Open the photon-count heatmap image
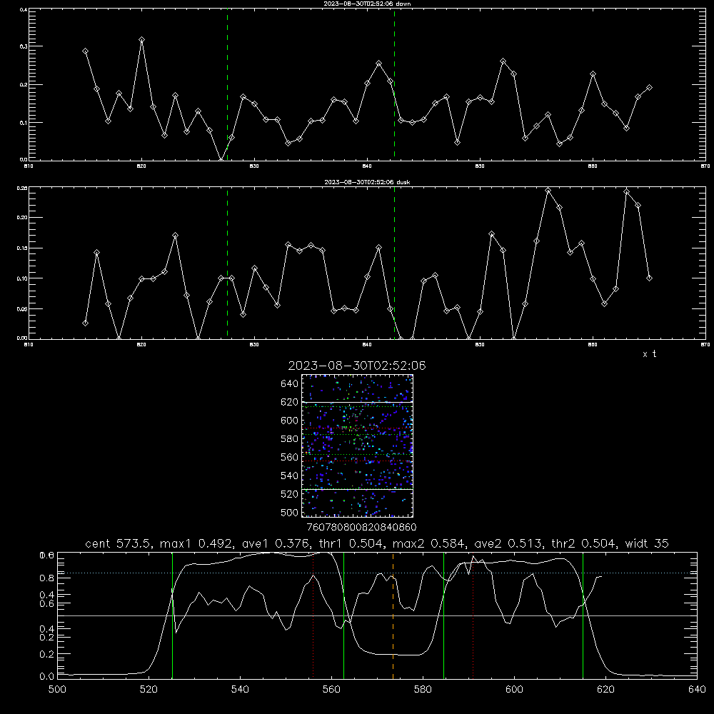The width and height of the screenshot is (714, 714). click(358, 446)
